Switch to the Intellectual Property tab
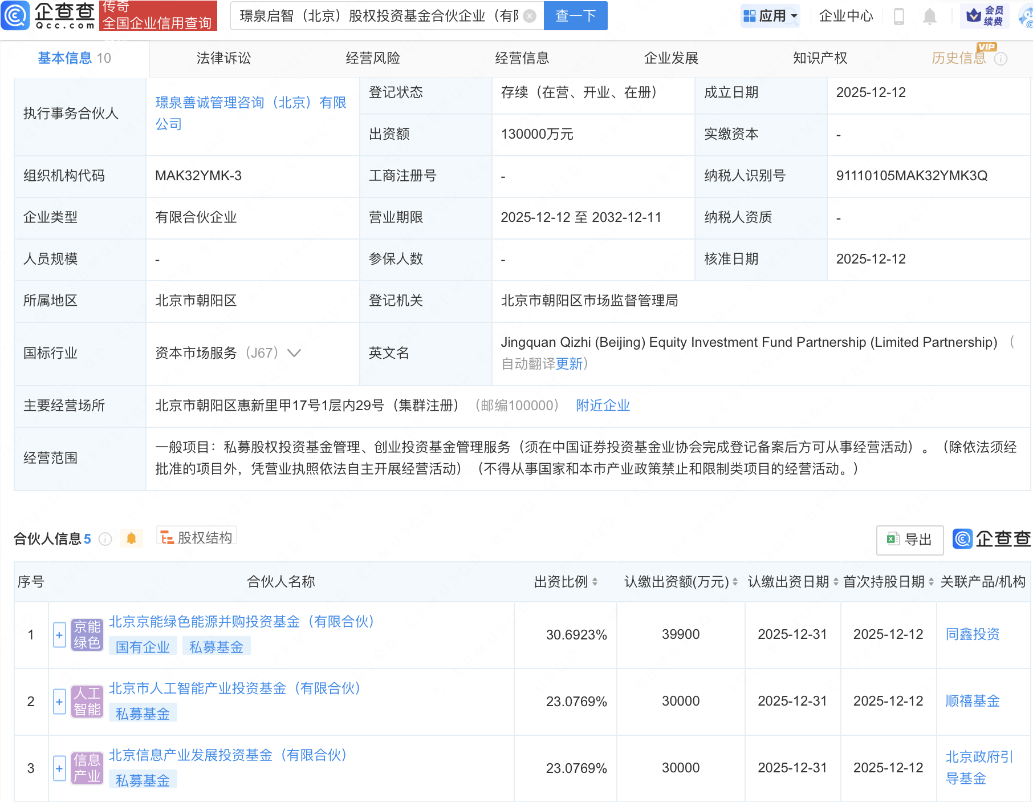1033x802 pixels. click(x=820, y=58)
